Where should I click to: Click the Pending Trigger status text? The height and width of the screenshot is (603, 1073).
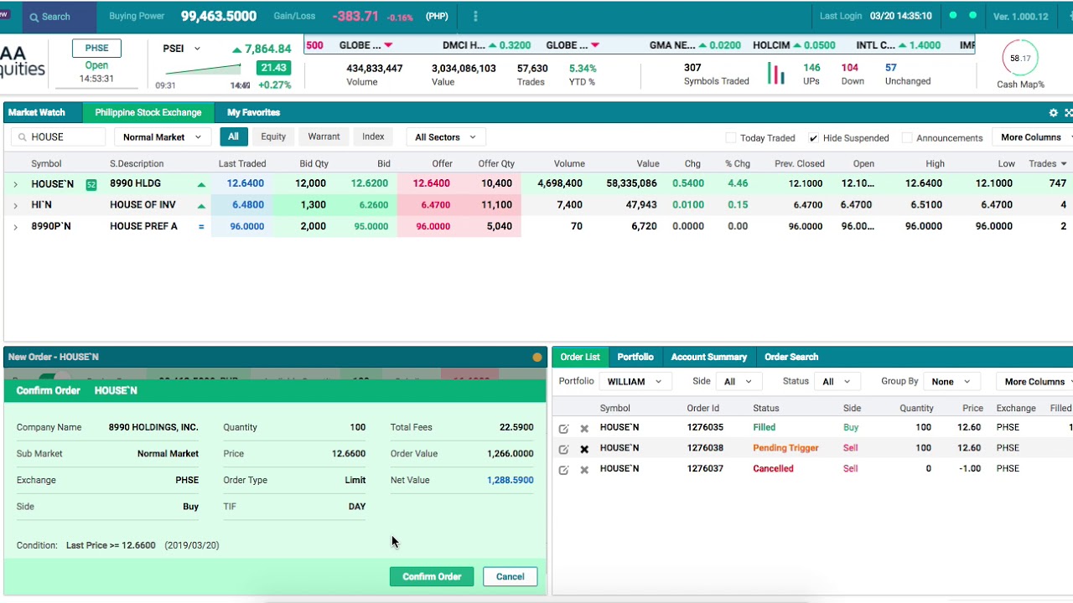coord(785,448)
